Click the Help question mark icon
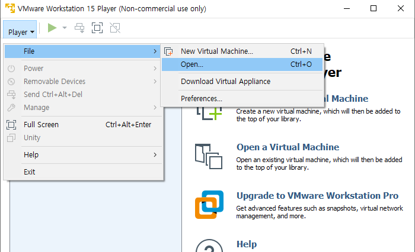The width and height of the screenshot is (415, 252). 209,245
